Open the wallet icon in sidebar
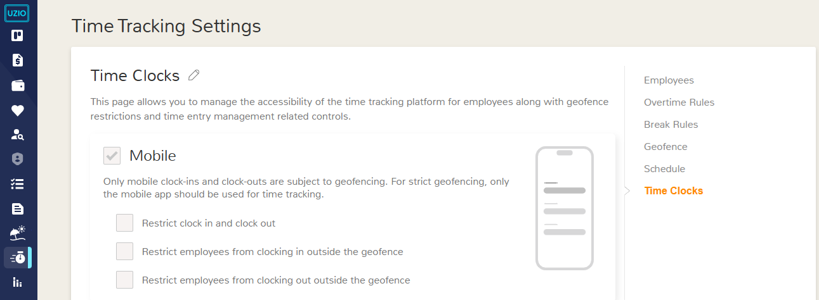 tap(18, 85)
